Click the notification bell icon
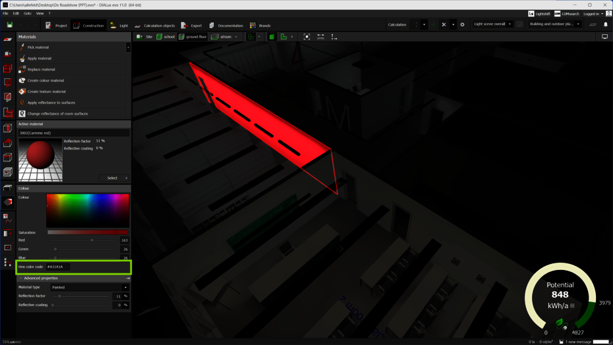This screenshot has height=345, width=613. [606, 24]
